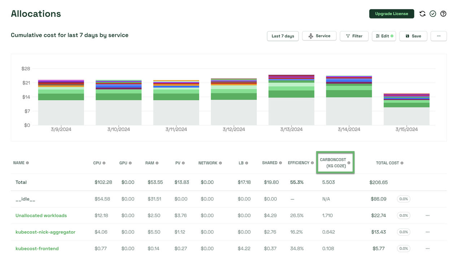Click the filter funnel icon

pyautogui.click(x=348, y=36)
